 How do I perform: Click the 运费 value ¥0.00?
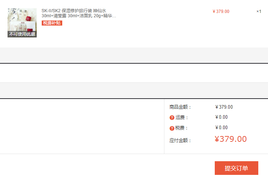pos(221,117)
